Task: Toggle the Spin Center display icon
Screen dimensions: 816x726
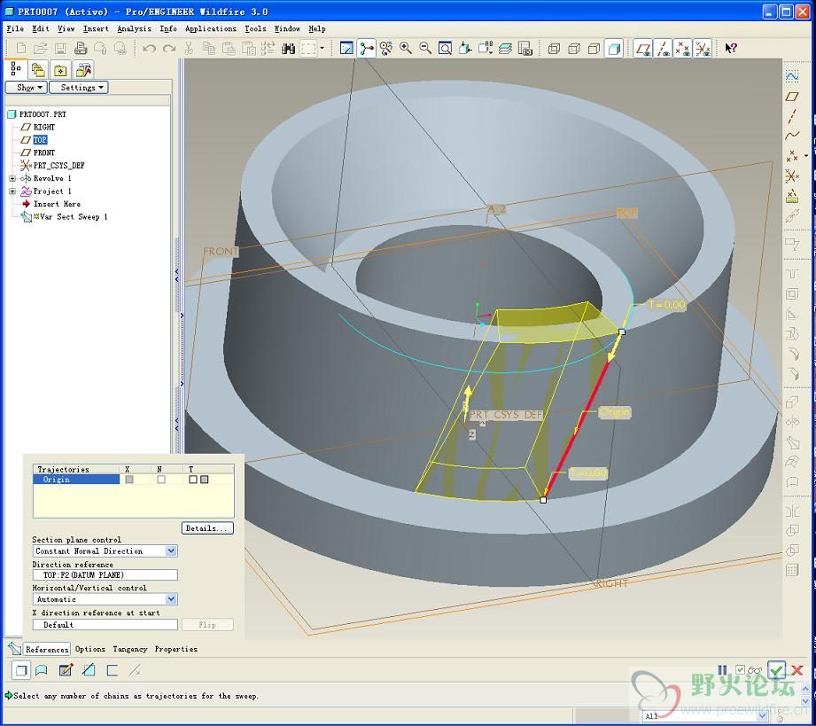Action: point(367,49)
